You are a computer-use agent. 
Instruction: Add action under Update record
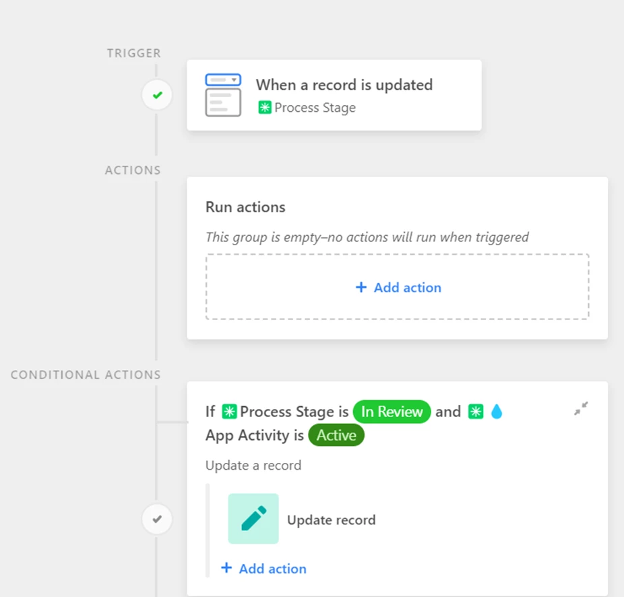pyautogui.click(x=264, y=568)
